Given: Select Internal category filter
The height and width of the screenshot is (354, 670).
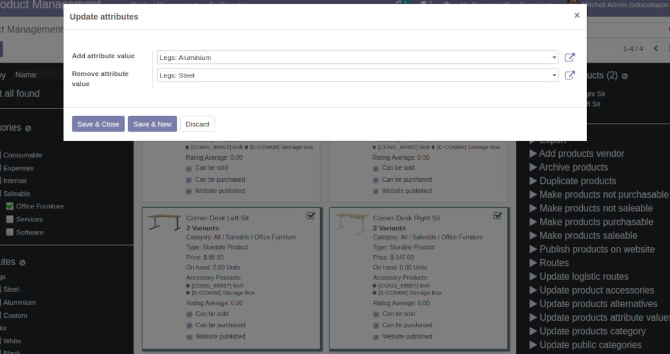Looking at the screenshot, I should click(x=15, y=181).
